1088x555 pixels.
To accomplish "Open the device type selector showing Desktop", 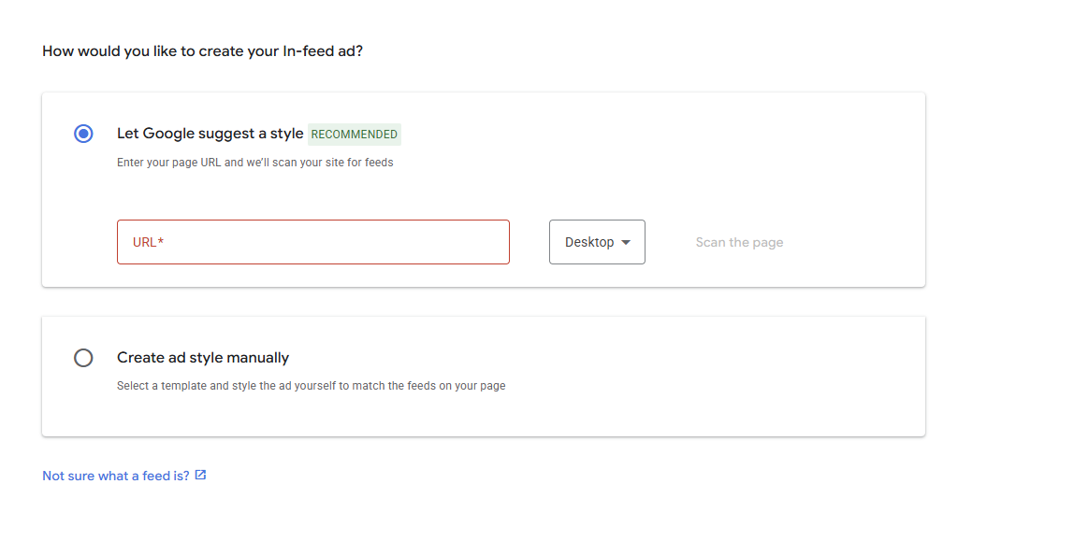I will [598, 242].
